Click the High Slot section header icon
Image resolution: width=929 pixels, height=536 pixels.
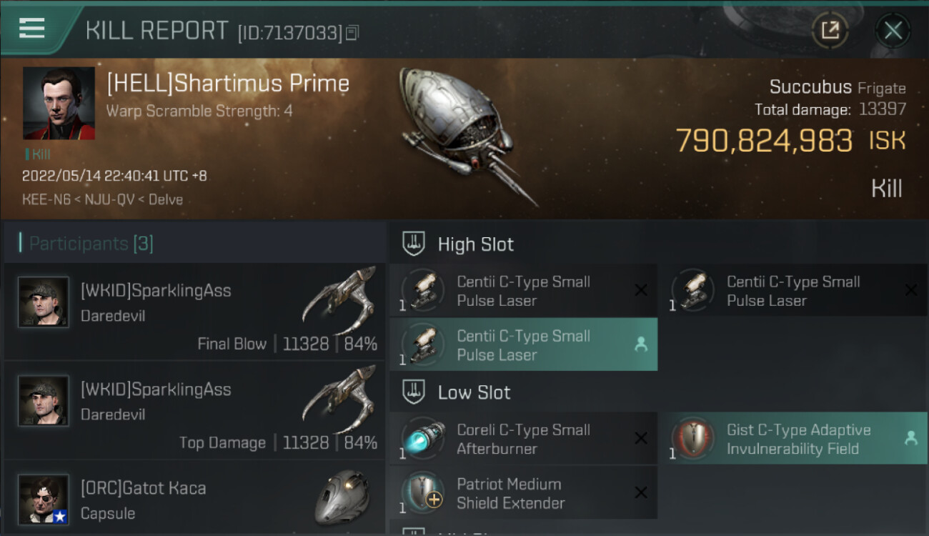click(x=414, y=244)
